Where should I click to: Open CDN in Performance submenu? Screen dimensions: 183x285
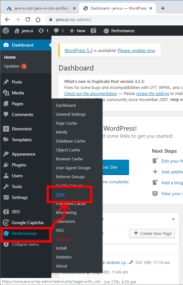pos(60,195)
